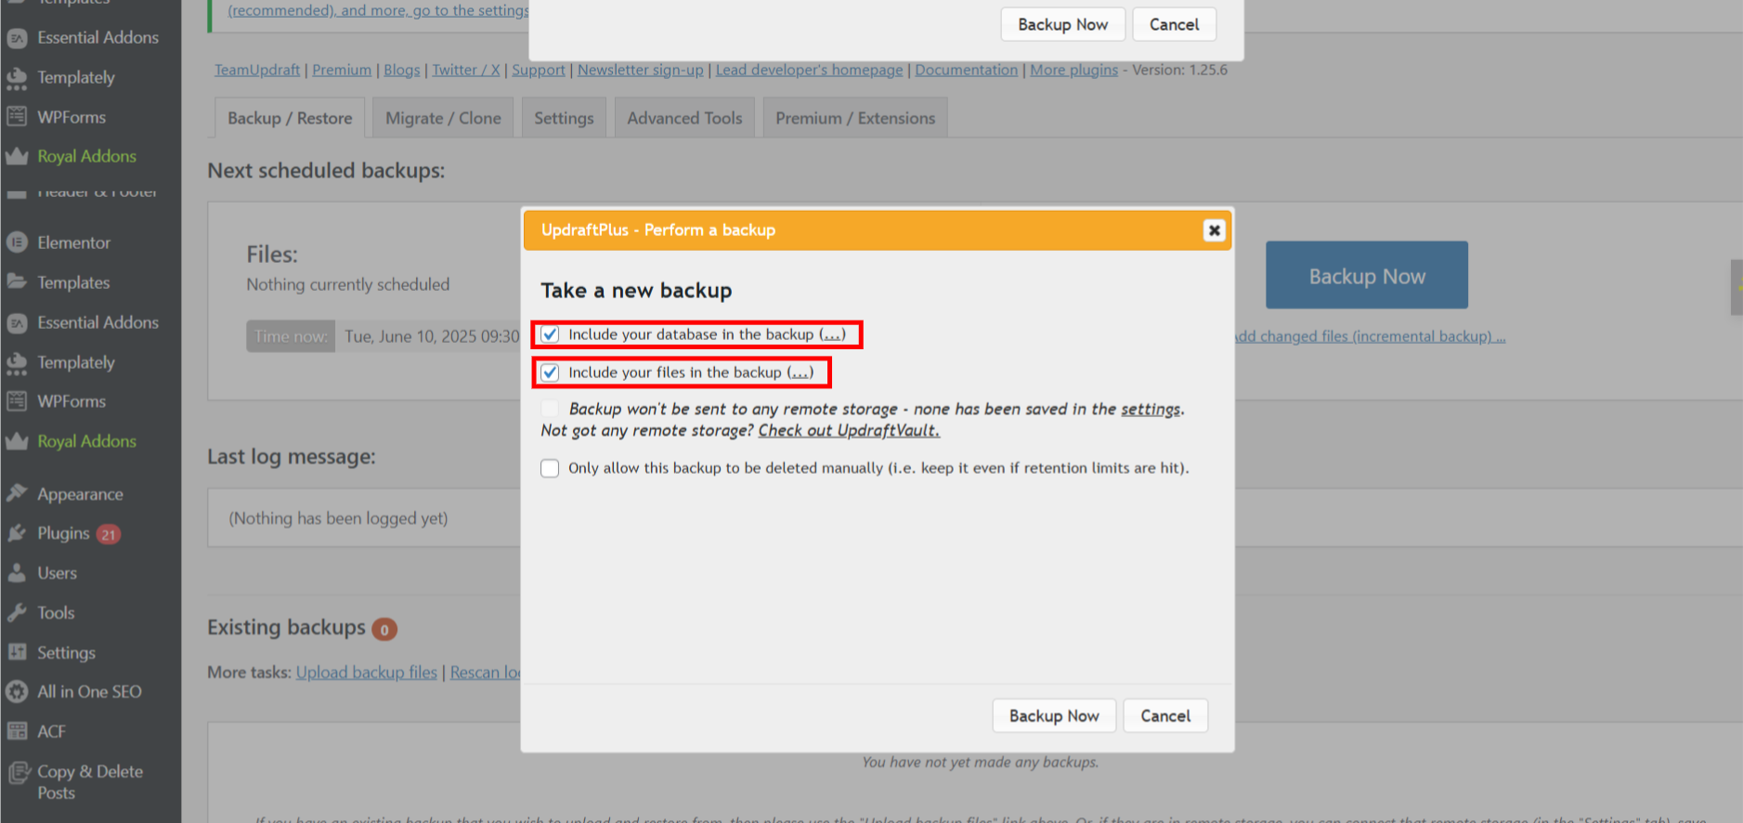
Task: Click the Rescan local folder link
Action: pos(486,673)
